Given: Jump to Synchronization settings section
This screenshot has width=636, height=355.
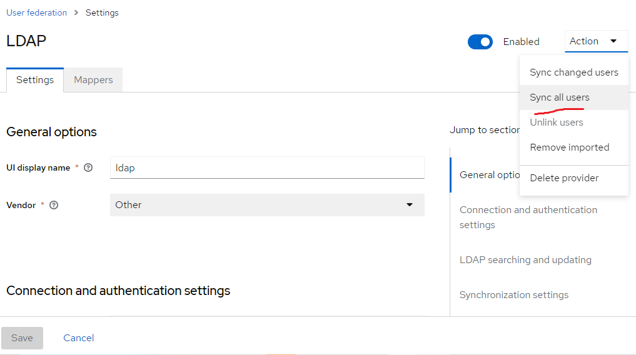Looking at the screenshot, I should (x=514, y=294).
